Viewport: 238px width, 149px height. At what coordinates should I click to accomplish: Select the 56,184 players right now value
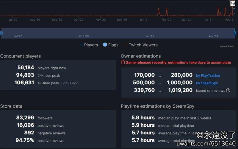26,68
